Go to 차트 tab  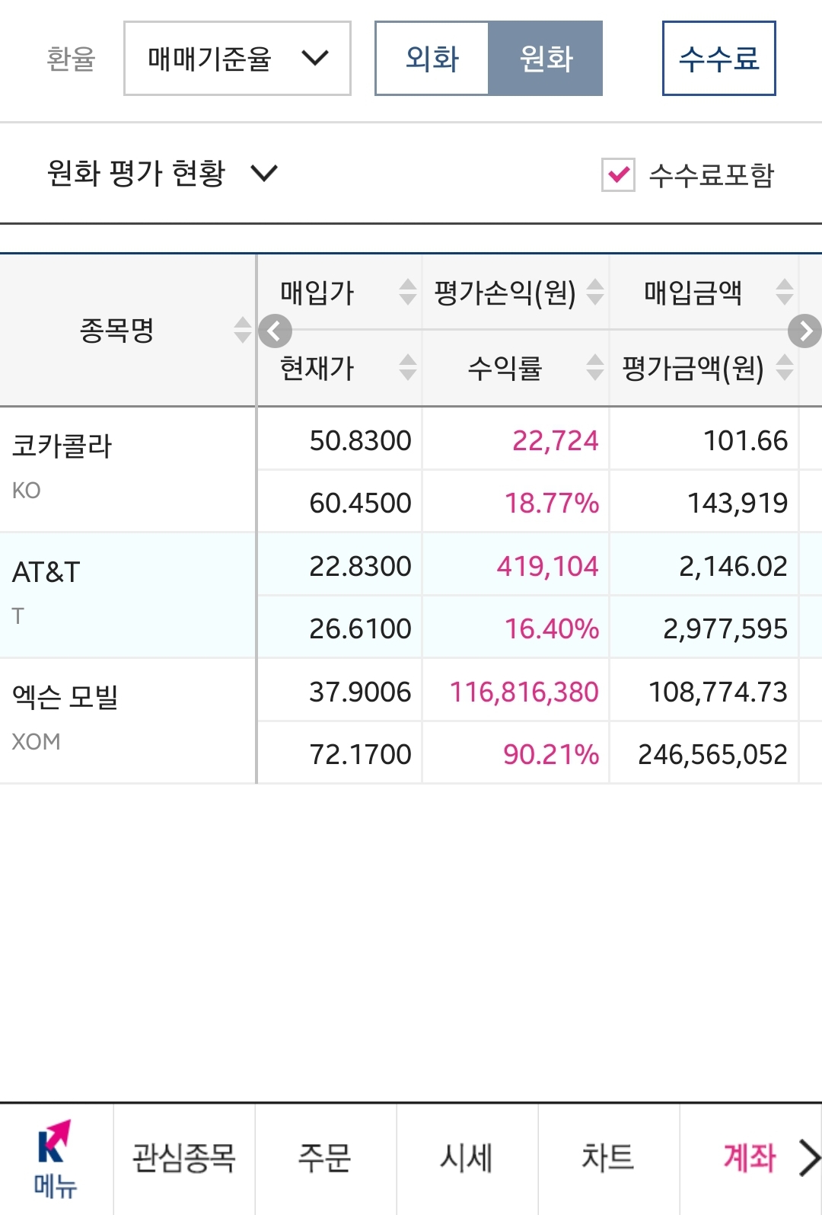[x=608, y=1159]
